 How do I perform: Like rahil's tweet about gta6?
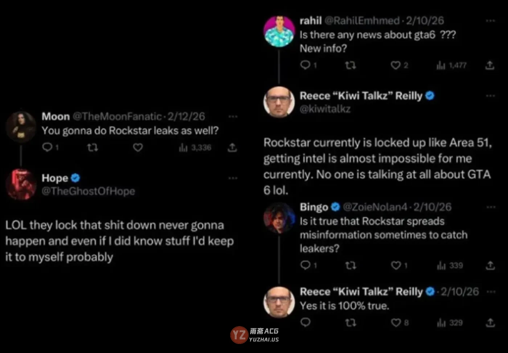point(396,65)
